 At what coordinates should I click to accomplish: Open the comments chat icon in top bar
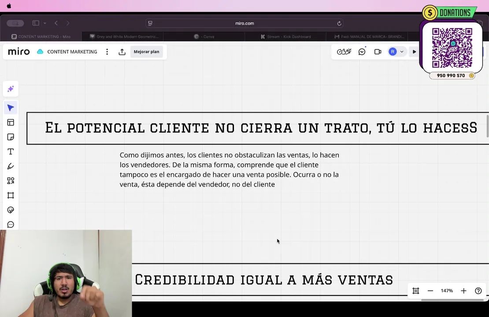362,52
